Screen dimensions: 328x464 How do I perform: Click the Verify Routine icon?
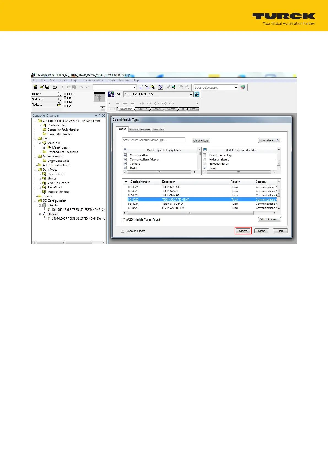(168, 87)
